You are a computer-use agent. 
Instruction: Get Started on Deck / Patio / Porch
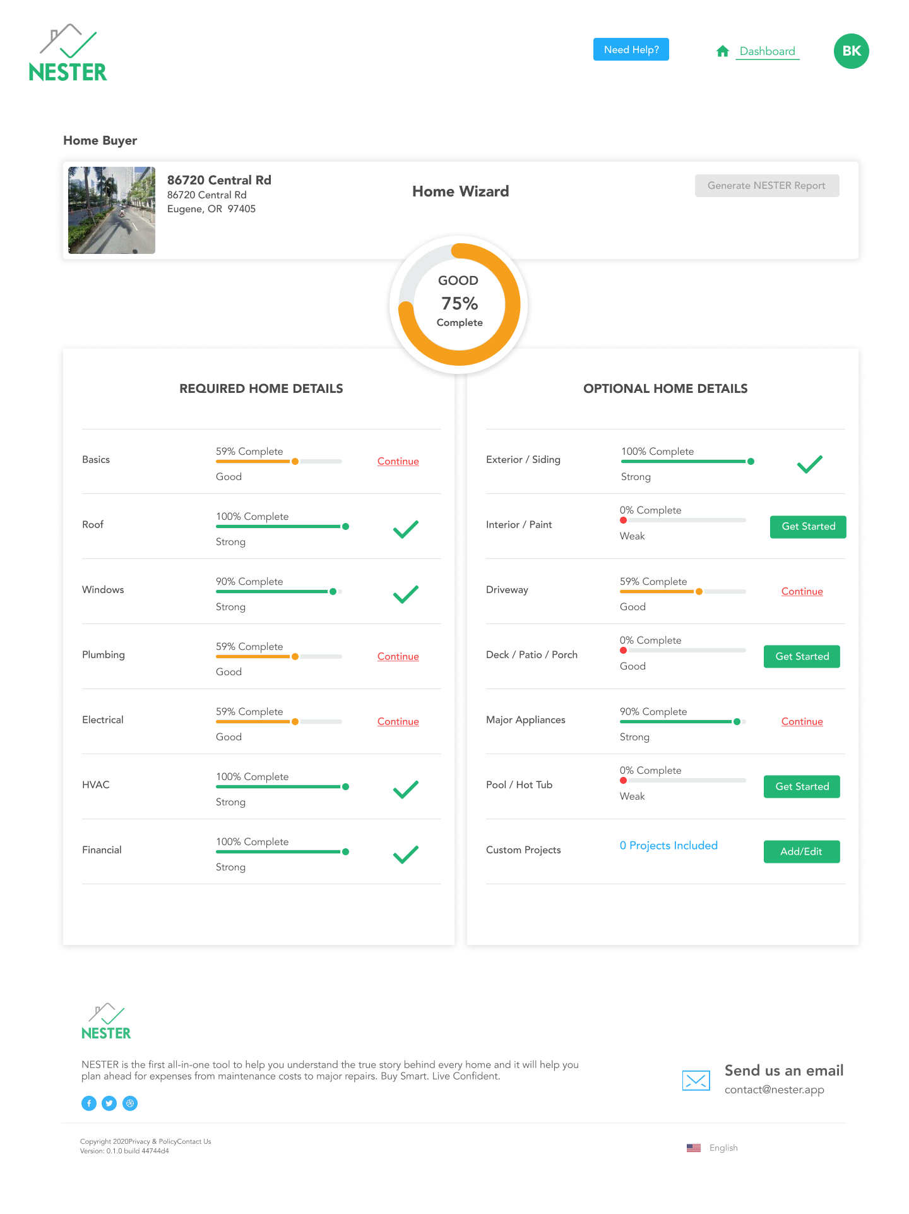(x=802, y=657)
